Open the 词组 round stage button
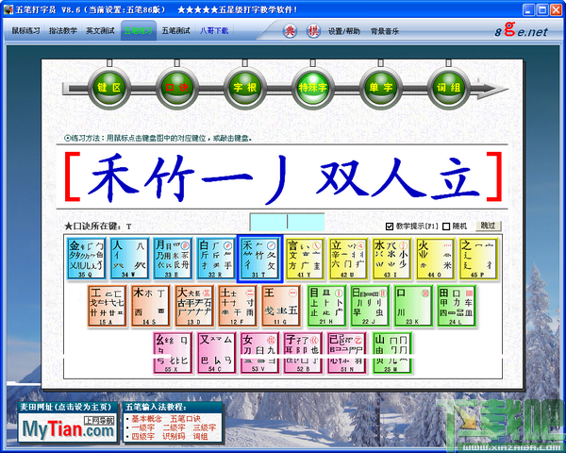The image size is (566, 453). 448,88
